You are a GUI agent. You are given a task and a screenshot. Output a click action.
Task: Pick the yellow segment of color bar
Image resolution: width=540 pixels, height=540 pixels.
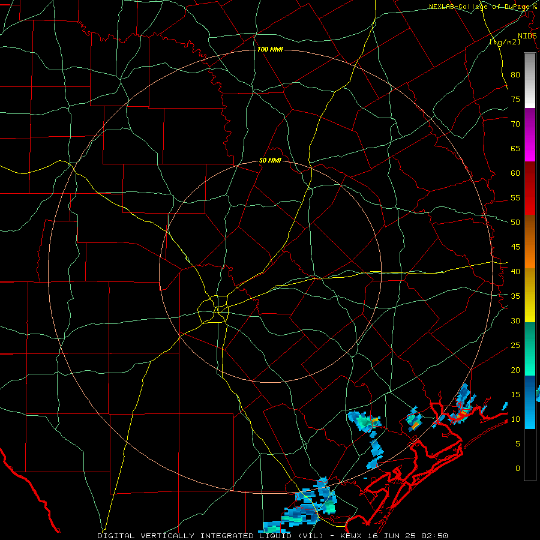coord(530,295)
